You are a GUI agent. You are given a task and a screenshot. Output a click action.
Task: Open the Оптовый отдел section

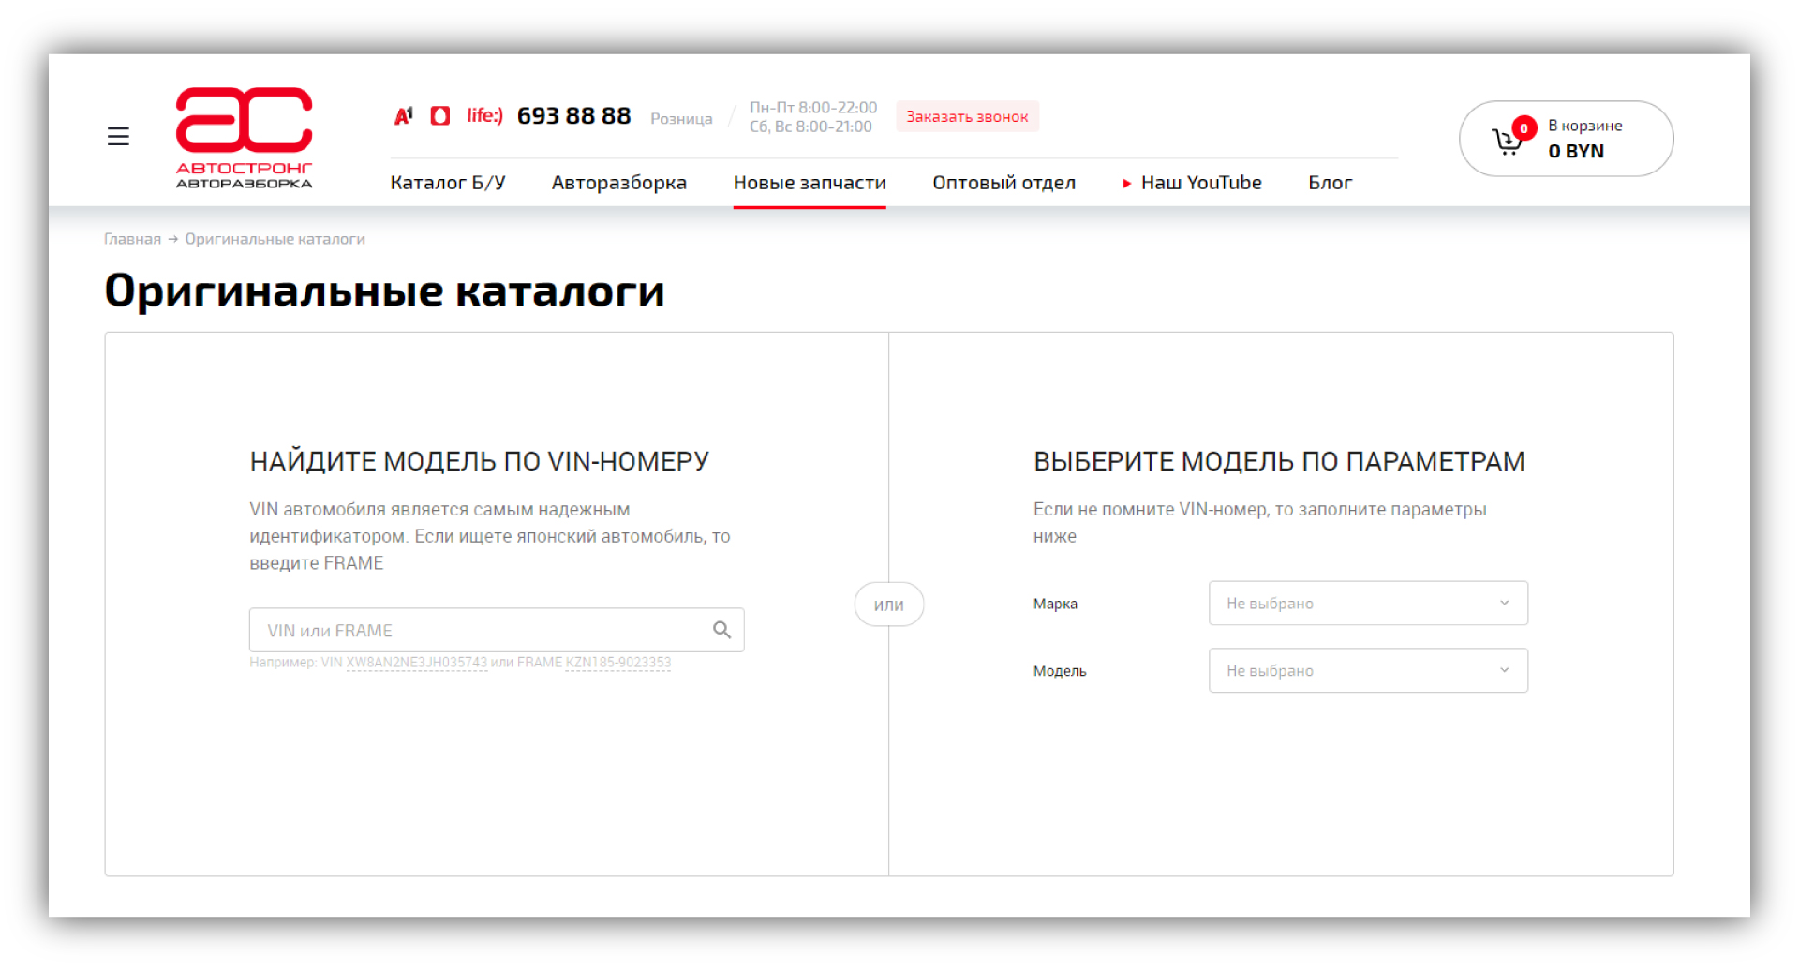(x=1004, y=183)
